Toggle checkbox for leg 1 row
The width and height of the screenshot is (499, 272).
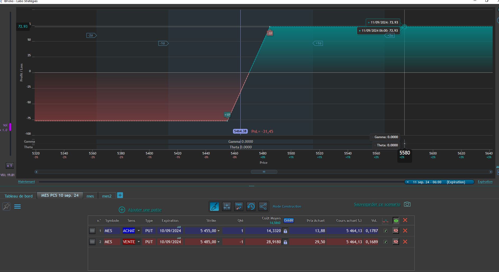tap(385, 231)
